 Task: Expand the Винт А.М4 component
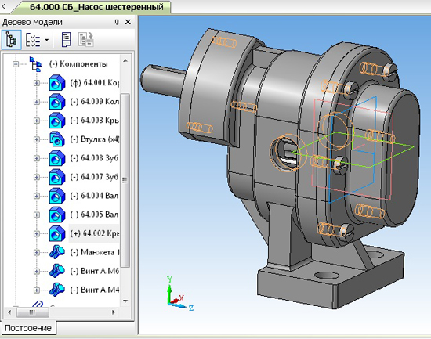pyautogui.click(x=37, y=290)
